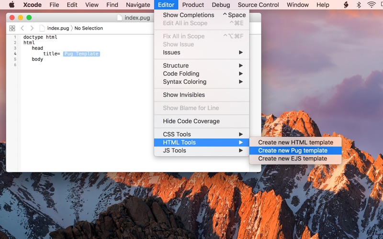383x239 pixels.
Task: Open the Source Control menu
Action: (x=258, y=5)
